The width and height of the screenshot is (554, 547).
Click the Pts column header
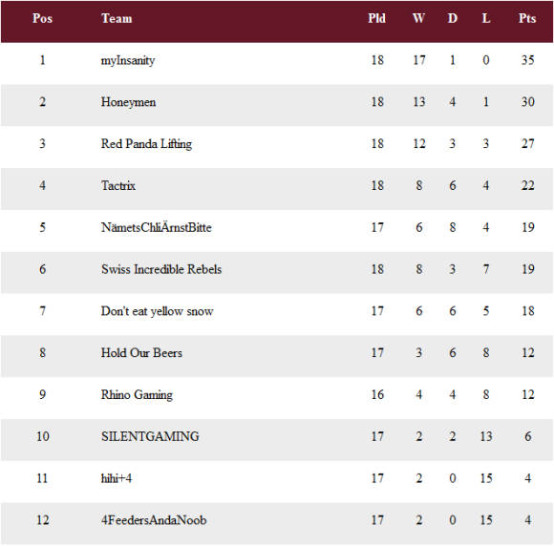pos(527,18)
